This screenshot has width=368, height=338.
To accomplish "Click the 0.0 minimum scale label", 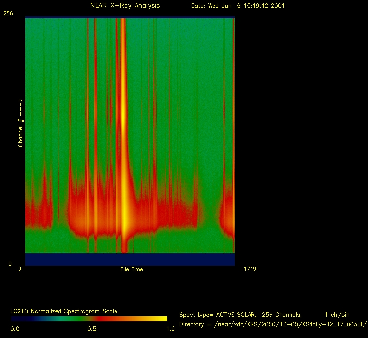I will click(x=15, y=329).
